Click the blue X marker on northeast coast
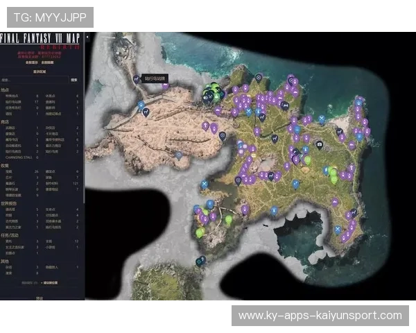Viewport: 416px width, 333px height. (x=322, y=119)
